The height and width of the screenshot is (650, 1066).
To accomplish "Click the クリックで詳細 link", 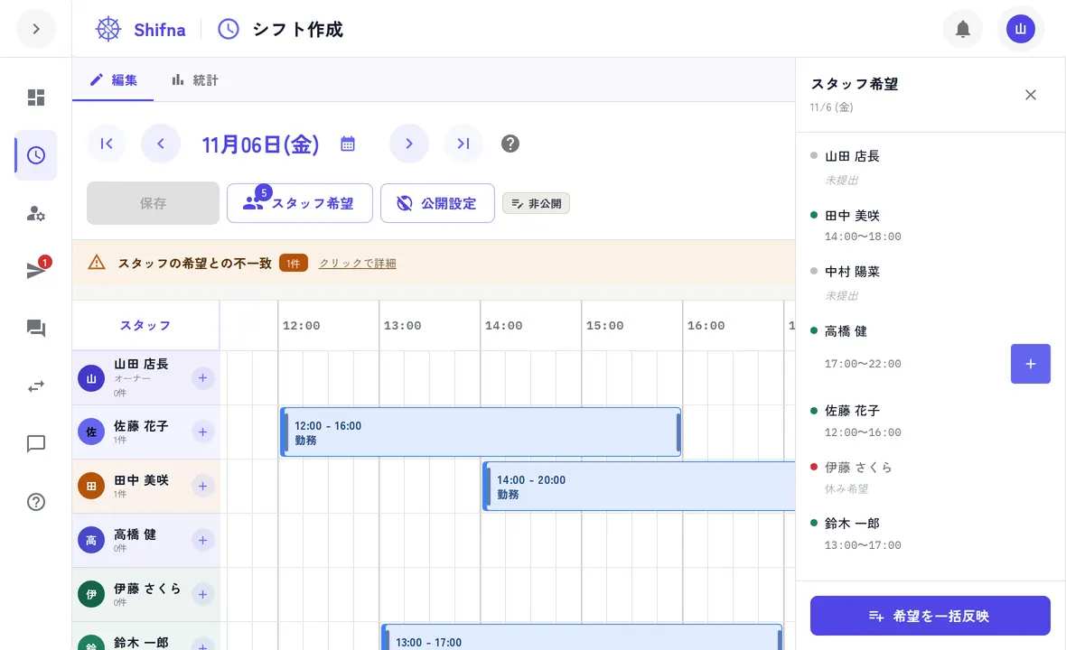I will [358, 263].
